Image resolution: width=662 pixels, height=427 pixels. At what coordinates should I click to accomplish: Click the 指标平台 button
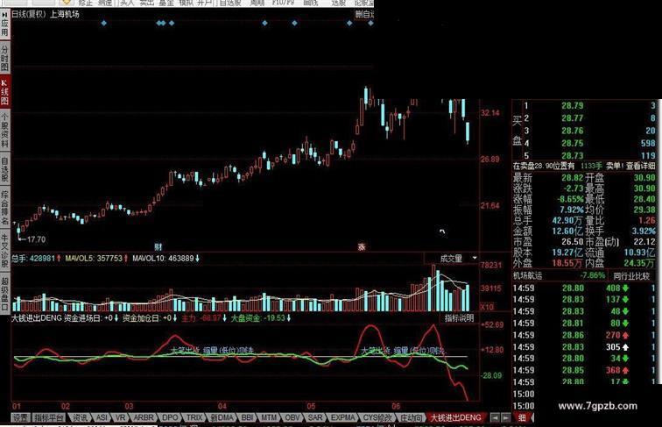(49, 417)
